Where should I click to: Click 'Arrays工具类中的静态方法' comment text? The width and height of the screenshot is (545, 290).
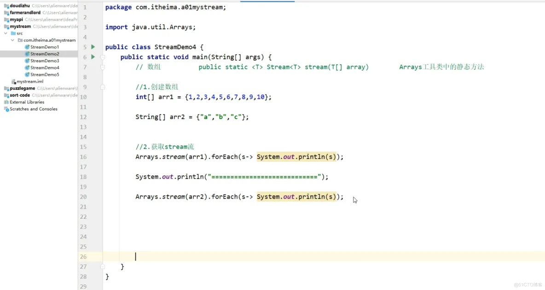click(441, 67)
